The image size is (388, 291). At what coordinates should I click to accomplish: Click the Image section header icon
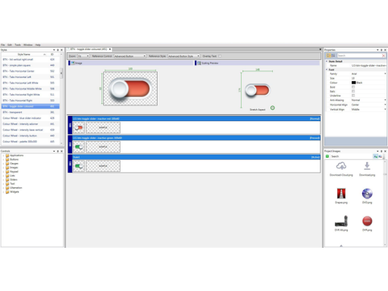pyautogui.click(x=73, y=63)
